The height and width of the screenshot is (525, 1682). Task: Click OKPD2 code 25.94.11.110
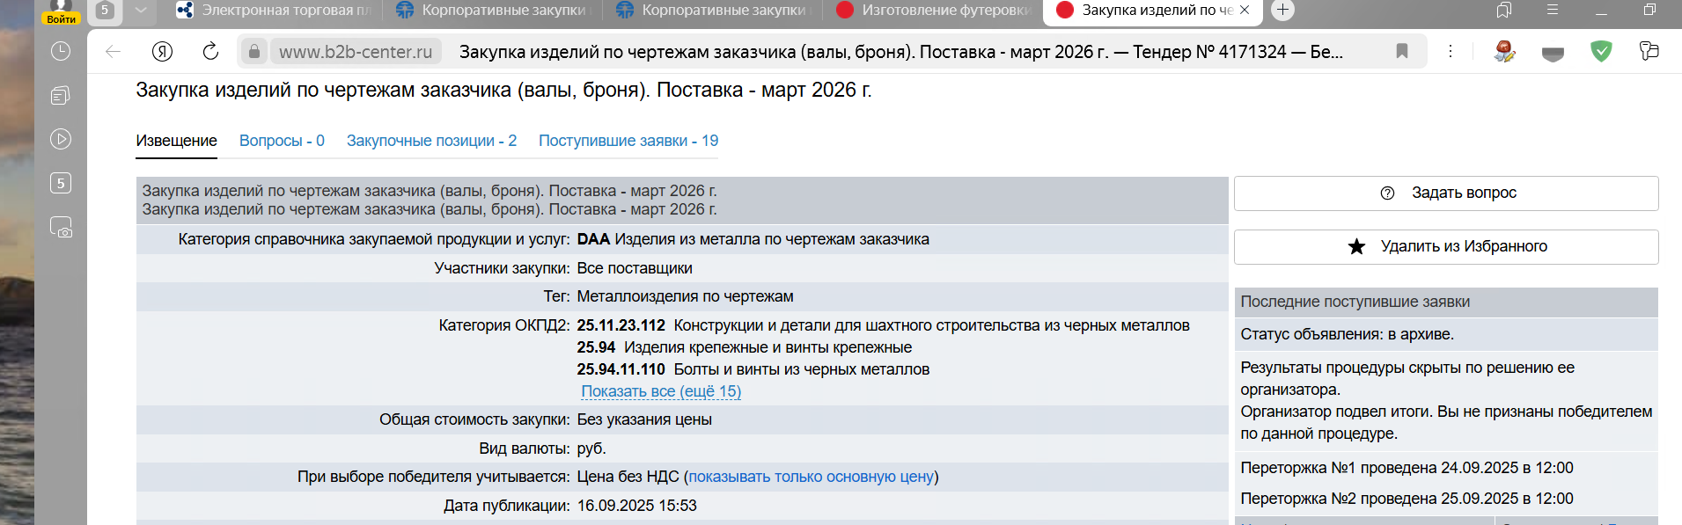tap(621, 369)
